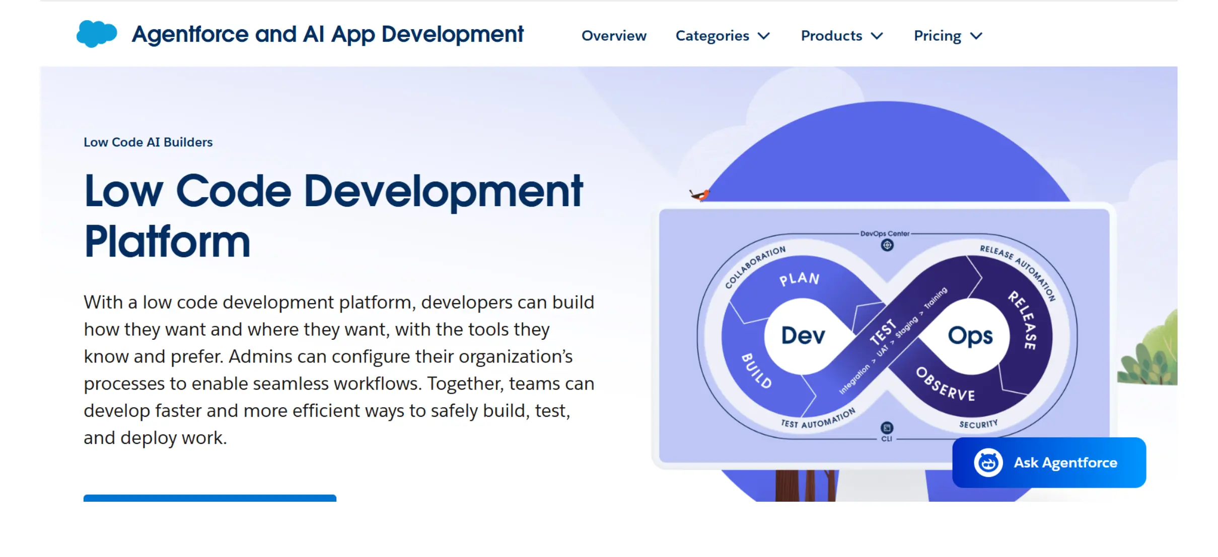The height and width of the screenshot is (557, 1218).
Task: Expand the Categories dropdown
Action: pos(722,36)
